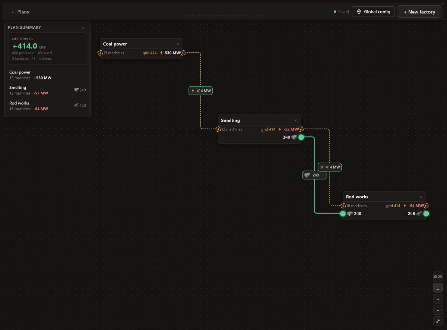The image size is (447, 330).
Task: Fit view with the expand arrows icon
Action: click(x=438, y=321)
